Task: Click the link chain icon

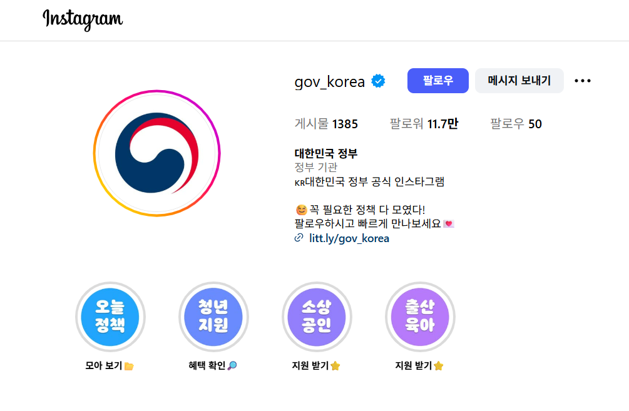Action: click(299, 238)
